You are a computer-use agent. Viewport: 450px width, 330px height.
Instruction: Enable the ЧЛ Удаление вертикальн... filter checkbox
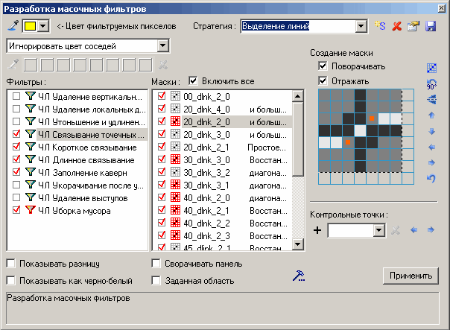pyautogui.click(x=16, y=96)
